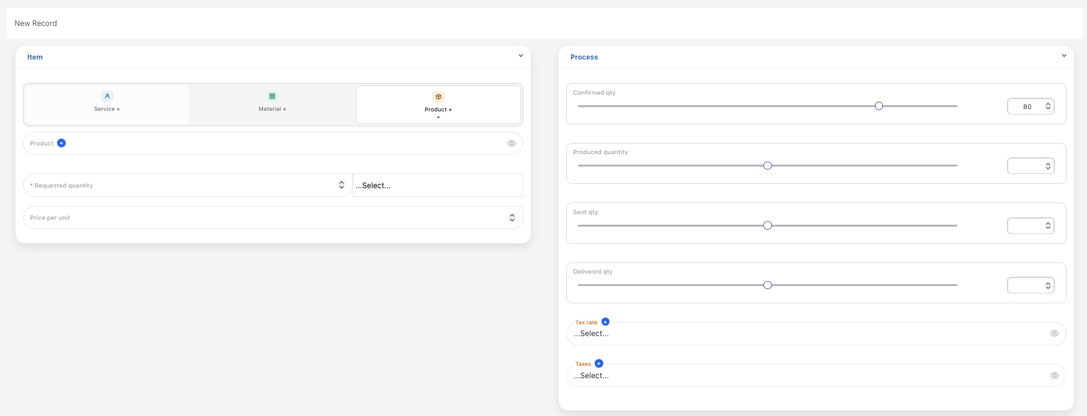Image resolution: width=1087 pixels, height=416 pixels.
Task: Click the Service person icon
Action: 107,96
